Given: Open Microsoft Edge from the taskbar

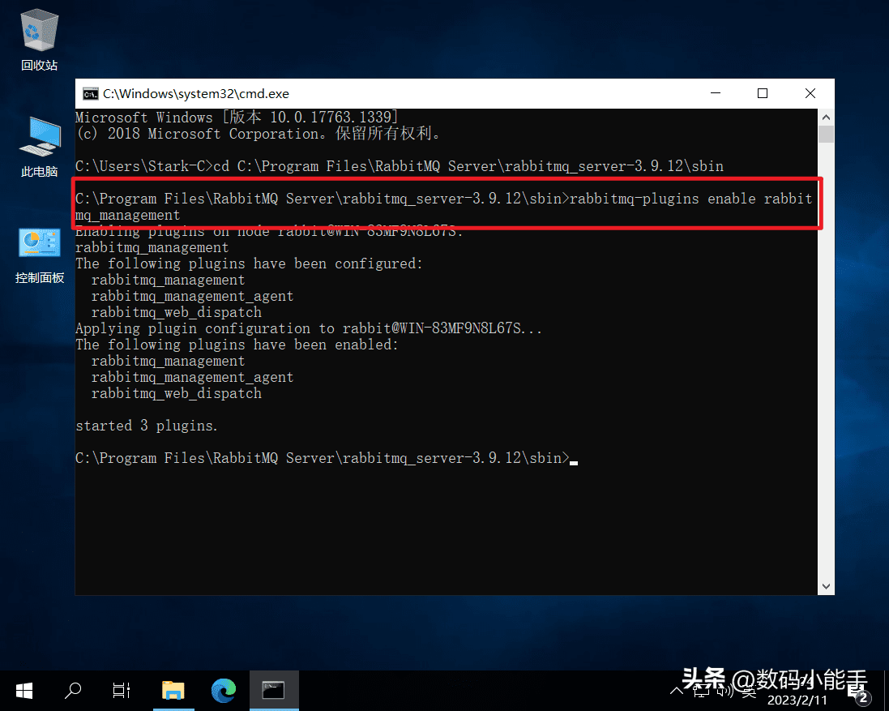Looking at the screenshot, I should point(223,690).
